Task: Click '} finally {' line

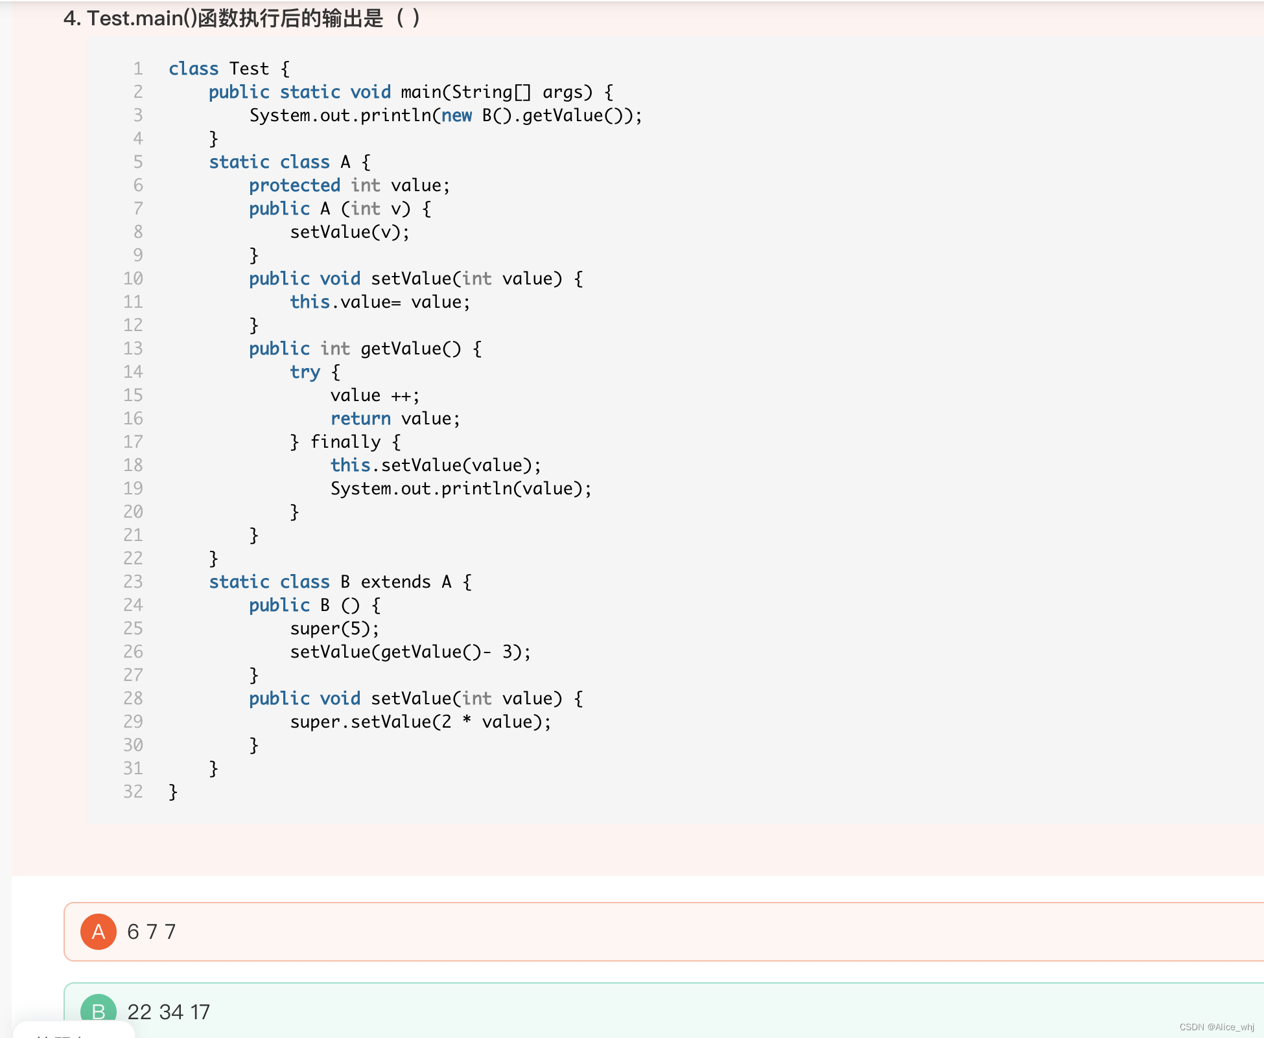Action: click(x=345, y=442)
